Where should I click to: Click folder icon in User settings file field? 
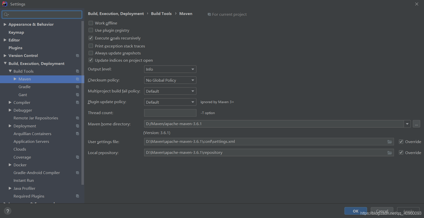coord(390,142)
